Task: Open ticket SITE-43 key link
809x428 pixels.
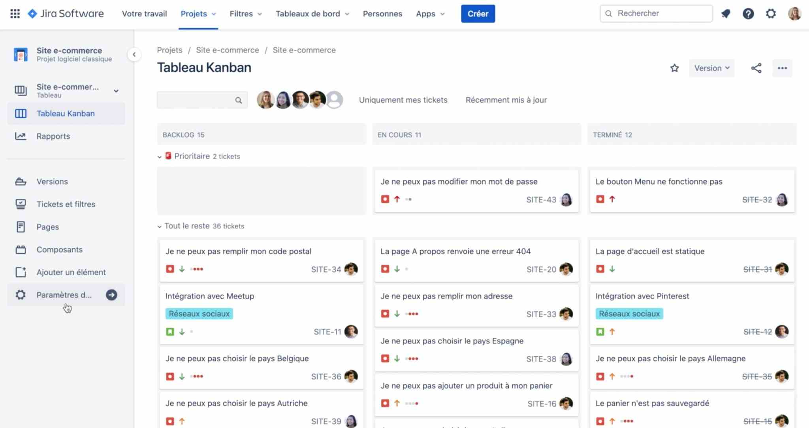Action: point(541,200)
